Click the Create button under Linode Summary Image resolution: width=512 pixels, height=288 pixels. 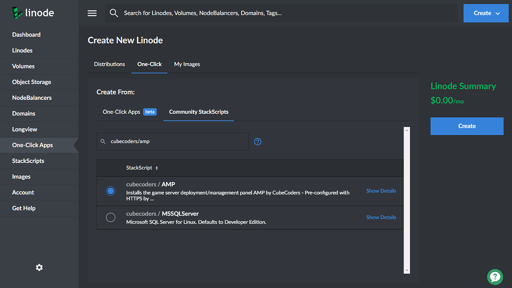pyautogui.click(x=466, y=126)
